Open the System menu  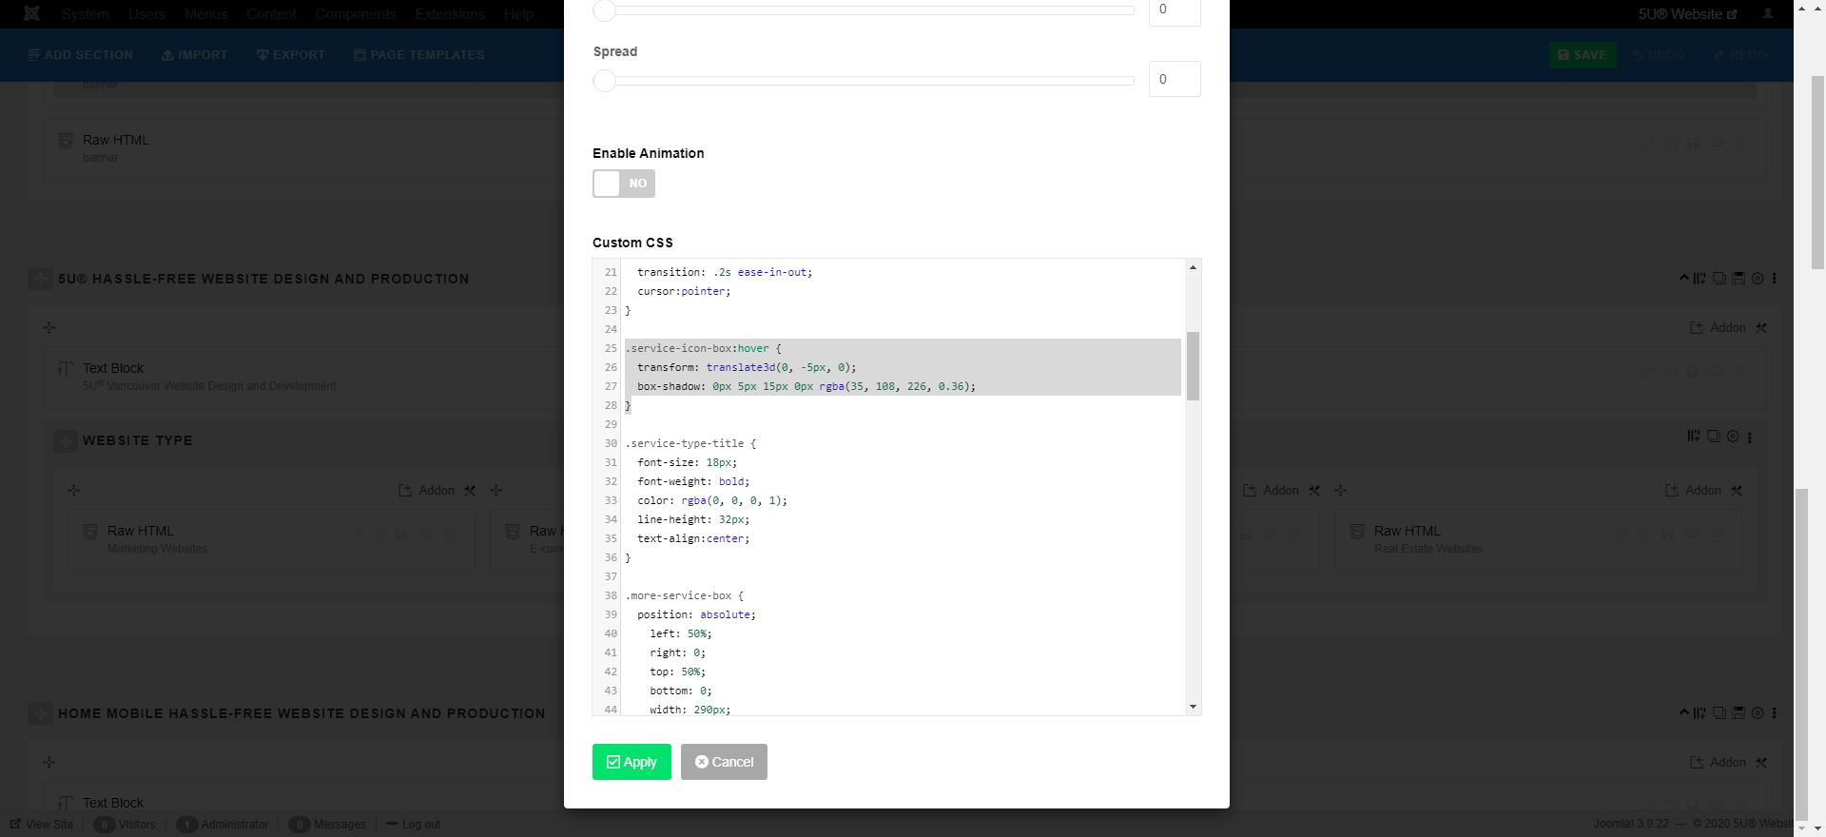pyautogui.click(x=86, y=14)
